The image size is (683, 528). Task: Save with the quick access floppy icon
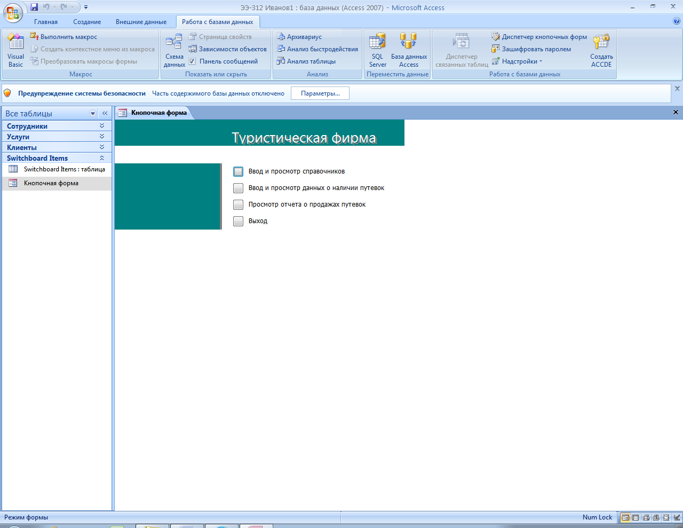pos(34,7)
